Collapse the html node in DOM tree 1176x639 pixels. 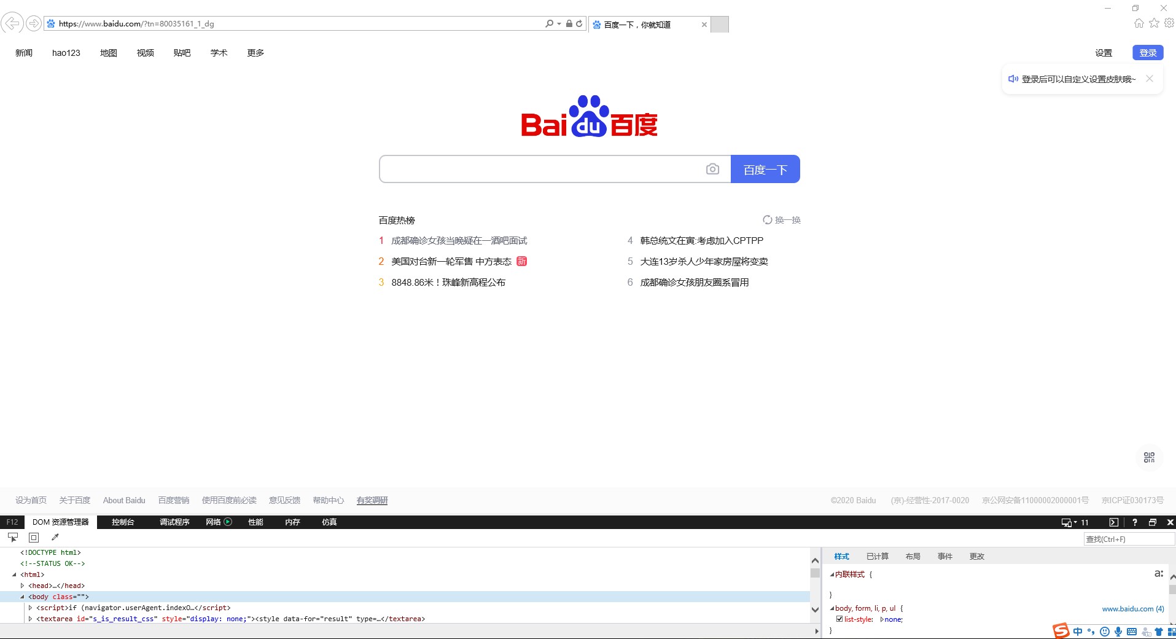[14, 574]
